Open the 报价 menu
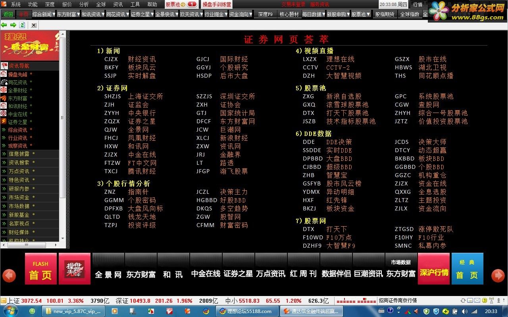The width and height of the screenshot is (508, 317). point(67,5)
